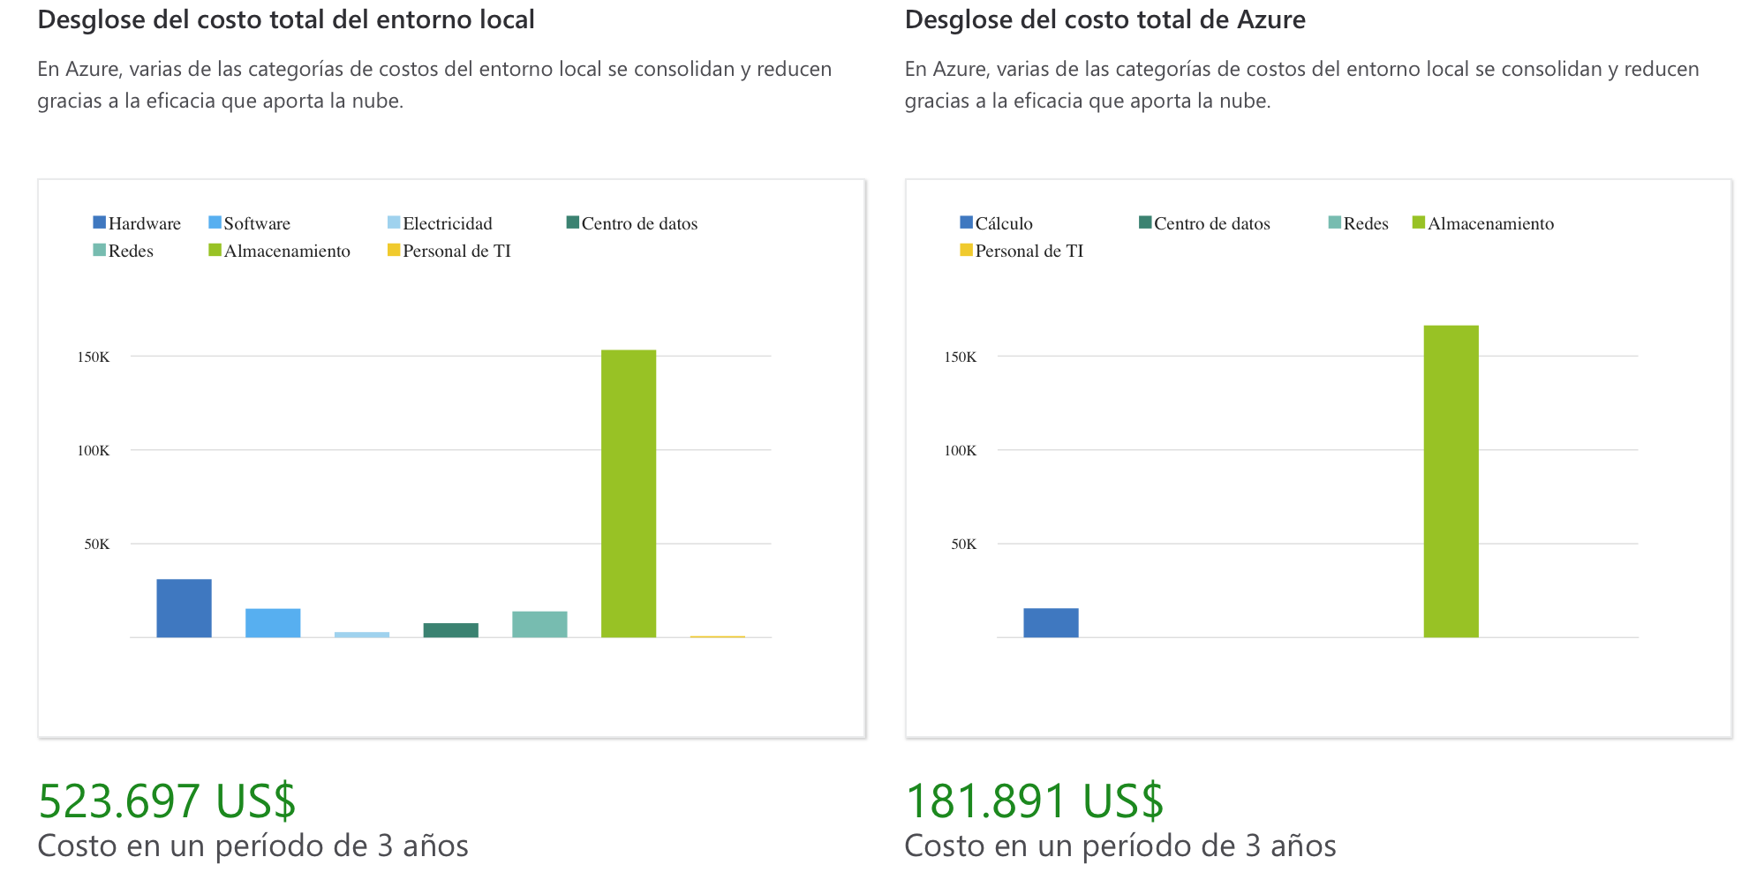Select Centro de datos legend in Azure chart

pyautogui.click(x=1205, y=223)
